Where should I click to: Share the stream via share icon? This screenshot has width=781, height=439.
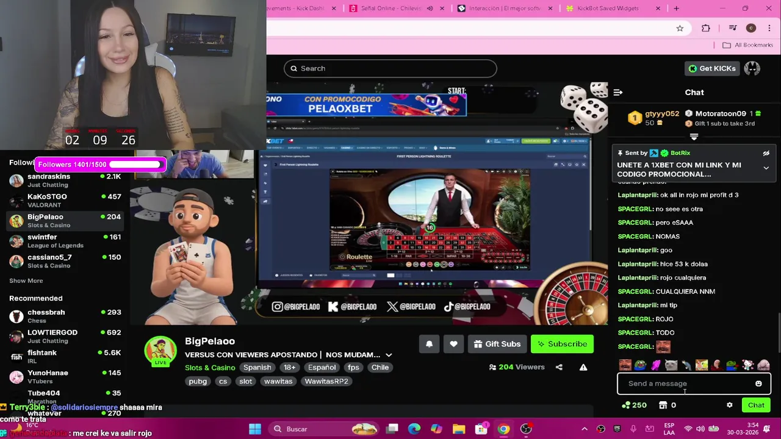coord(559,367)
